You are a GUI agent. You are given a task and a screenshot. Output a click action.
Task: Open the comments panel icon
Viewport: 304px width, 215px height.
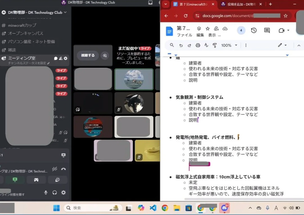(x=267, y=31)
